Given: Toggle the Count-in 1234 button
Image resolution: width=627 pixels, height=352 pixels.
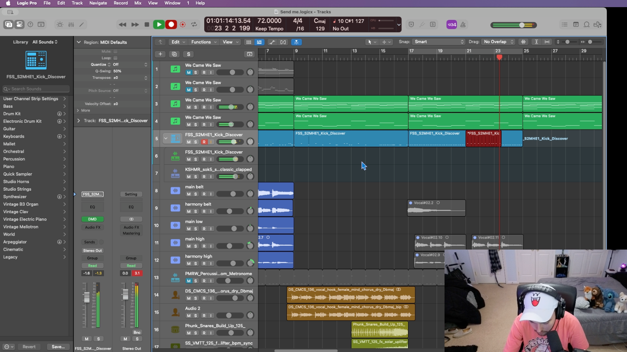Looking at the screenshot, I should pos(452,24).
